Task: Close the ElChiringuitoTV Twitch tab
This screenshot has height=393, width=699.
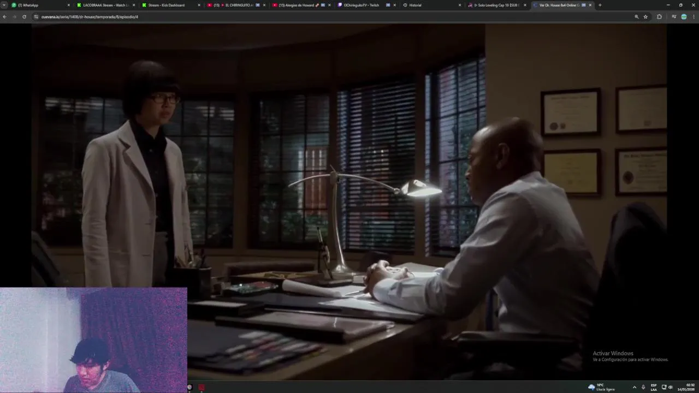Action: point(394,5)
